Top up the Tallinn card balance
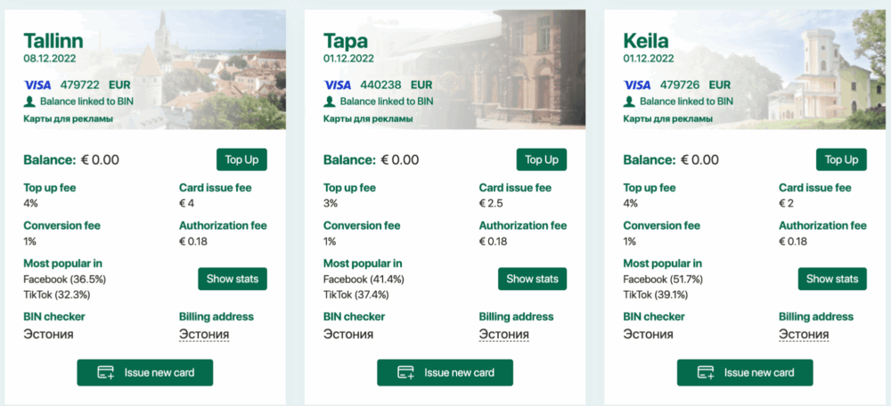This screenshot has height=406, width=891. point(241,159)
